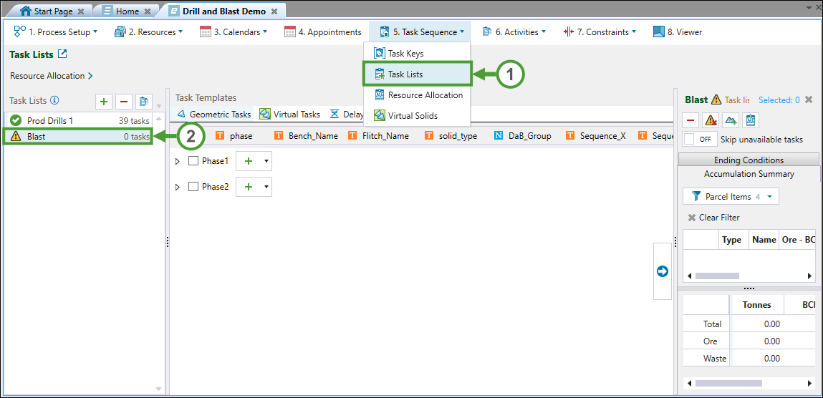Image resolution: width=823 pixels, height=398 pixels.
Task: Click the red minus in Blast panel
Action: click(690, 120)
